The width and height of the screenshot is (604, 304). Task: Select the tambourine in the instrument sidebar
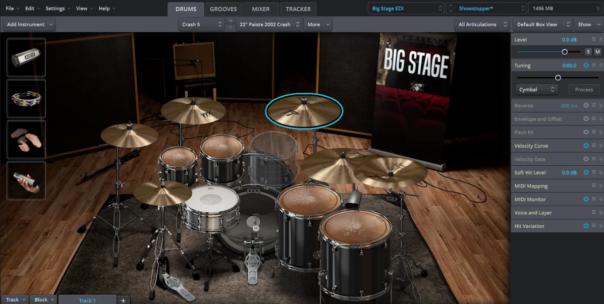click(26, 98)
